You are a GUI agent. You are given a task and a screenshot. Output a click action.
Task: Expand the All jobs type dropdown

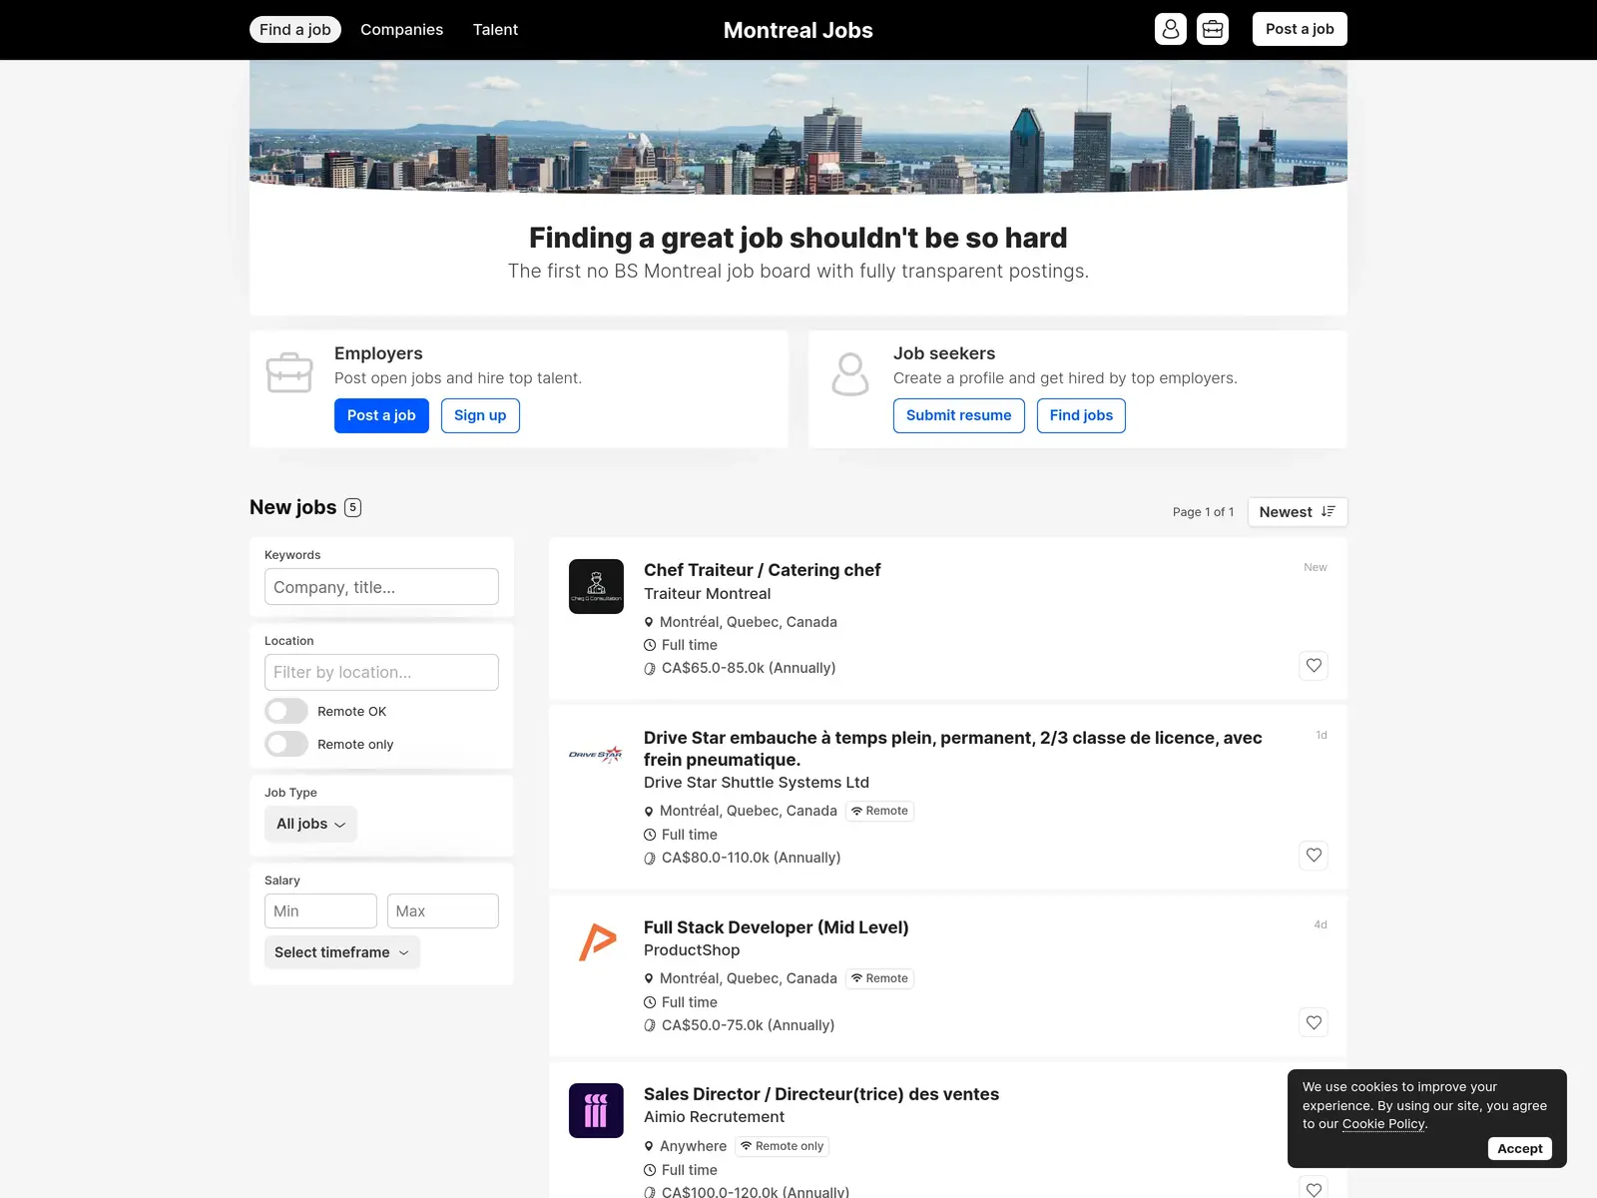[310, 824]
